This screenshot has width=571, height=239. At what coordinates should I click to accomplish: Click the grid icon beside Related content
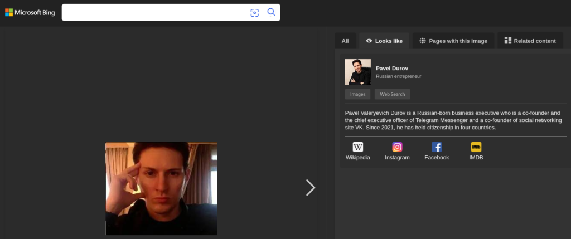point(507,41)
